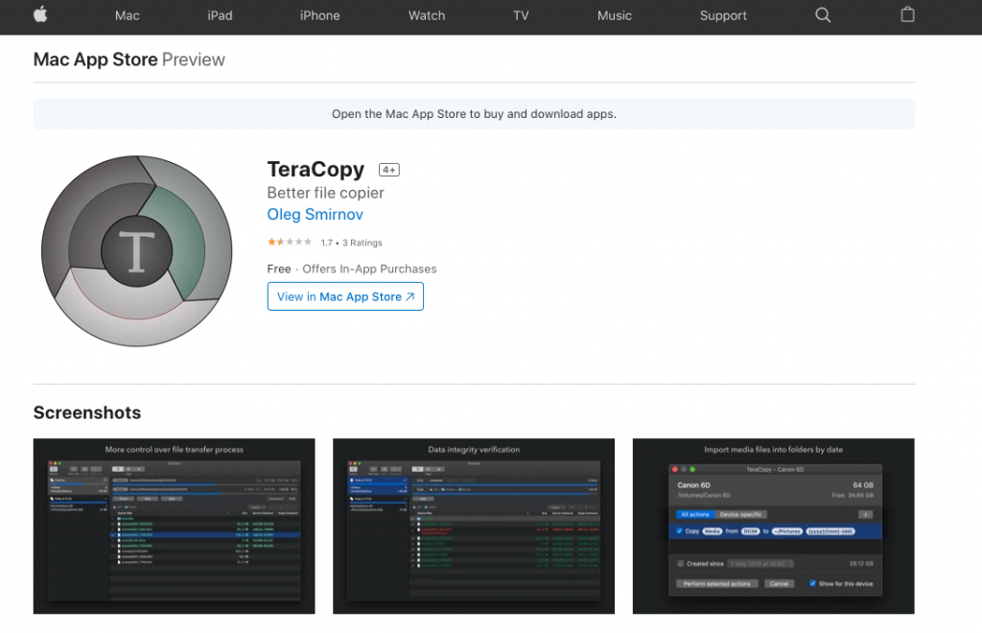The height and width of the screenshot is (633, 982).
Task: Click 'Perform selected actions' button in screenshot
Action: (717, 583)
